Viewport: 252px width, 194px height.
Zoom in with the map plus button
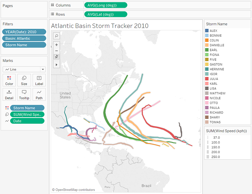pyautogui.click(x=56, y=45)
